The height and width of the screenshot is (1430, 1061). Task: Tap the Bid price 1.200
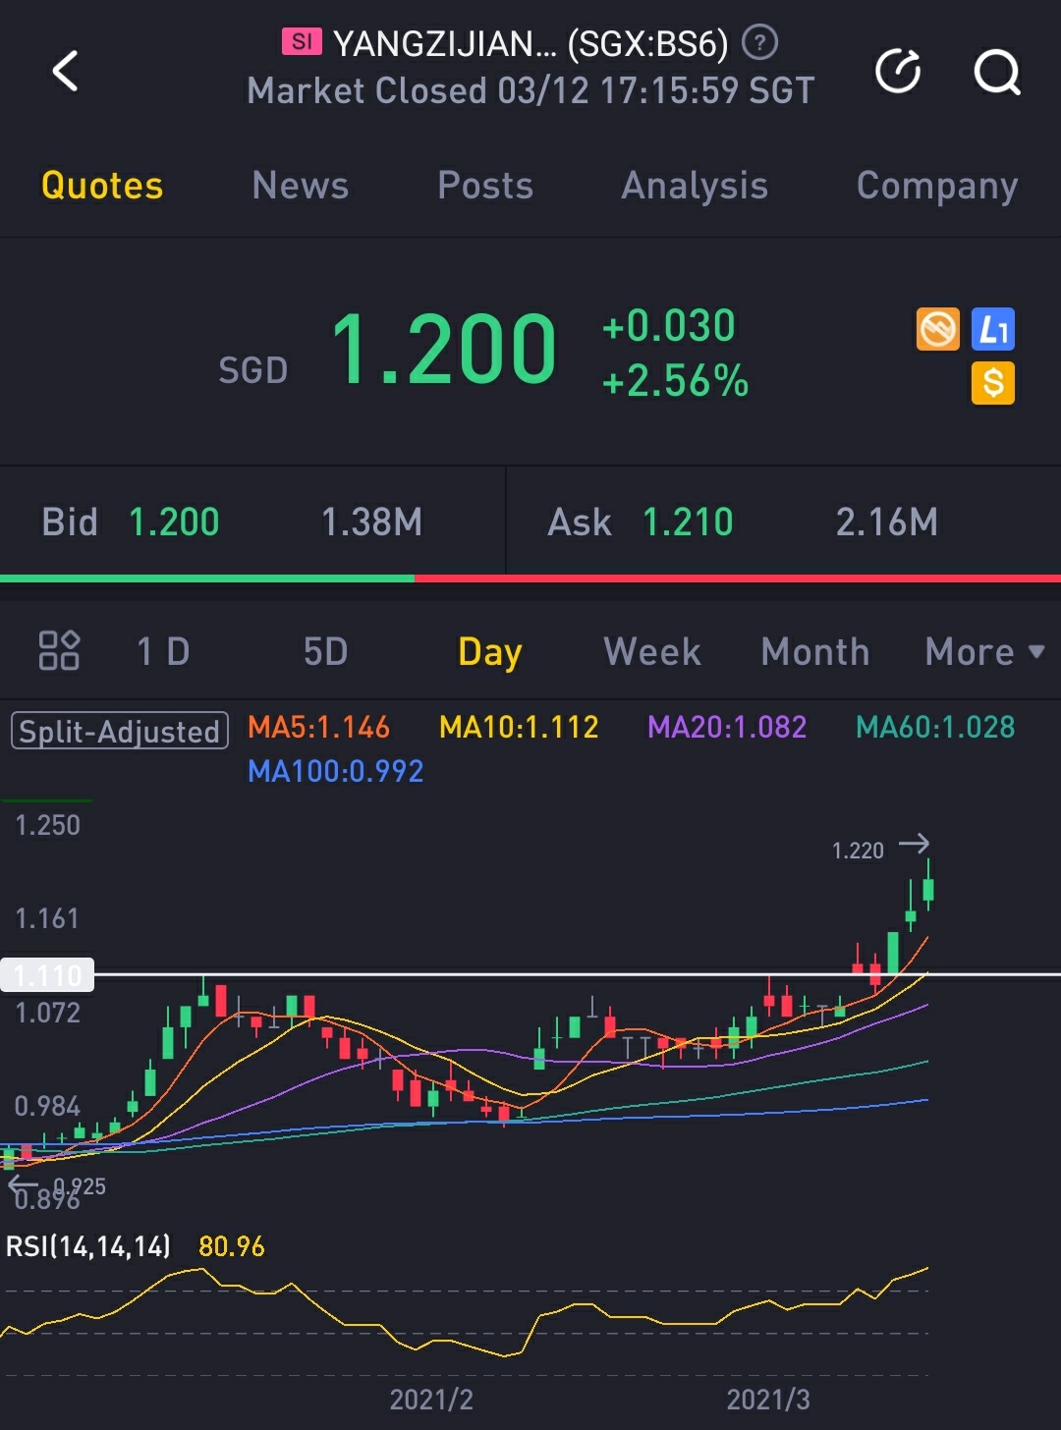[x=174, y=522]
